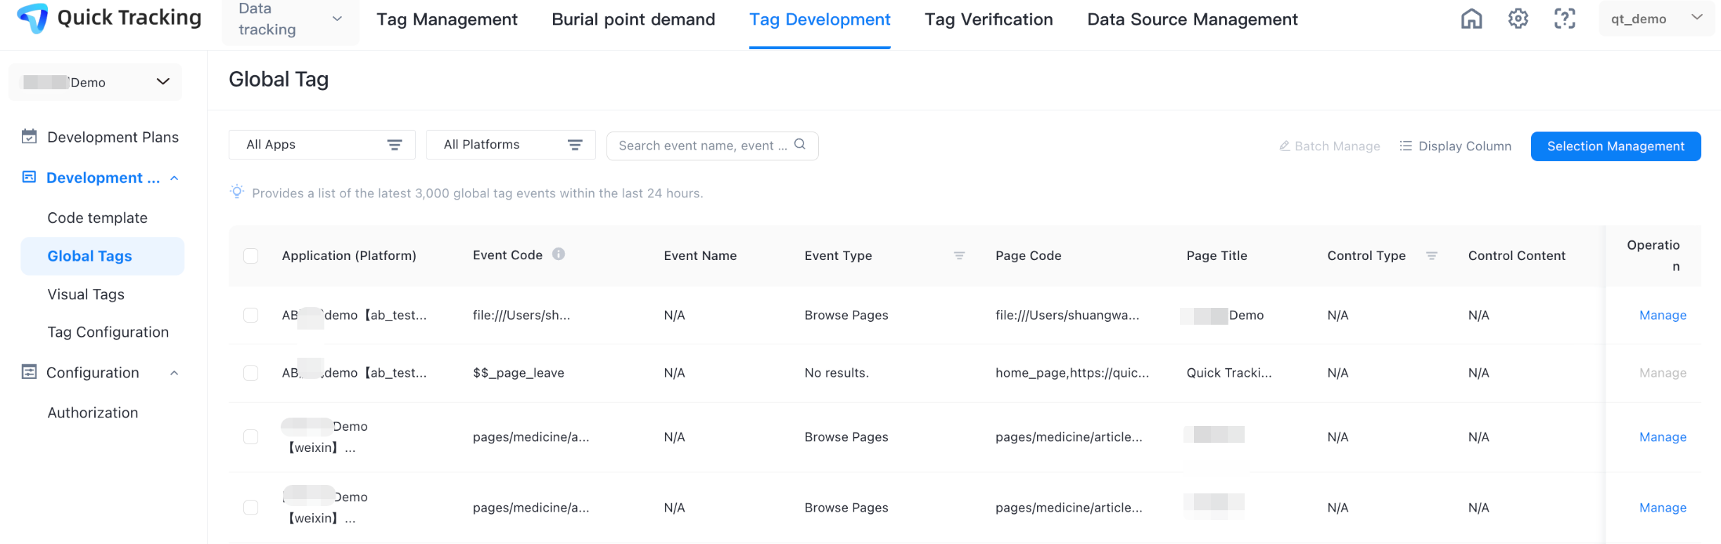Select the $$_page_leave row checkbox

(251, 373)
